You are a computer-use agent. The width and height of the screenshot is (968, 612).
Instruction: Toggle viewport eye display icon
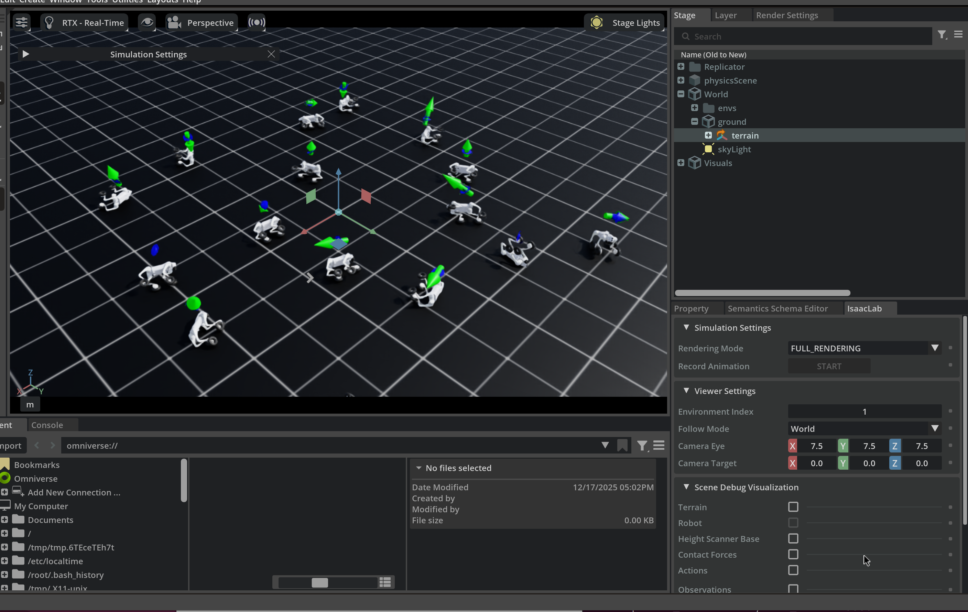coord(147,22)
